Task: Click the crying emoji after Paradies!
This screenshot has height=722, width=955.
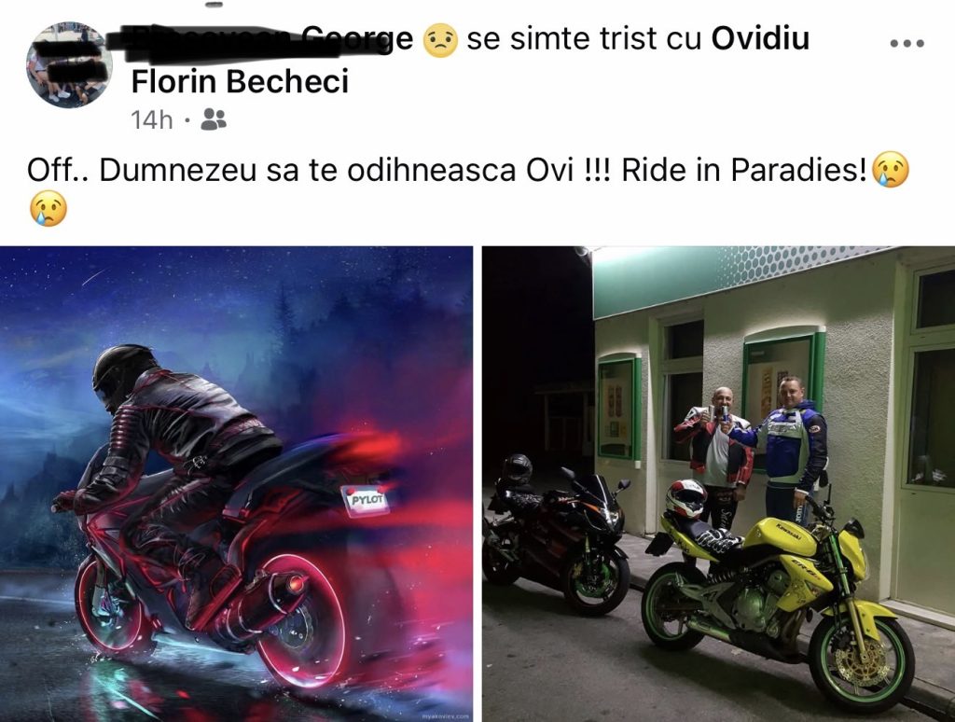Action: pos(890,170)
